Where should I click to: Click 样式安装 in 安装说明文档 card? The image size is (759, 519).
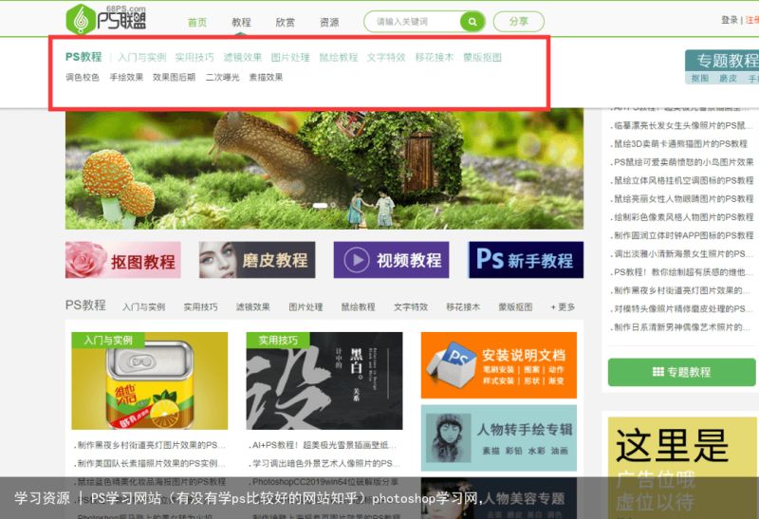[498, 381]
